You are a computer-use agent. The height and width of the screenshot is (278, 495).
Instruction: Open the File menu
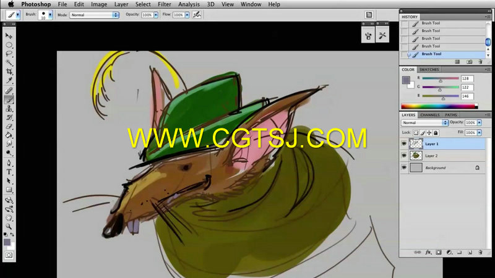click(x=62, y=4)
